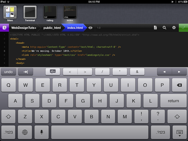Tap the J key
The width and height of the screenshot is (188, 141).
pyautogui.click(x=117, y=101)
